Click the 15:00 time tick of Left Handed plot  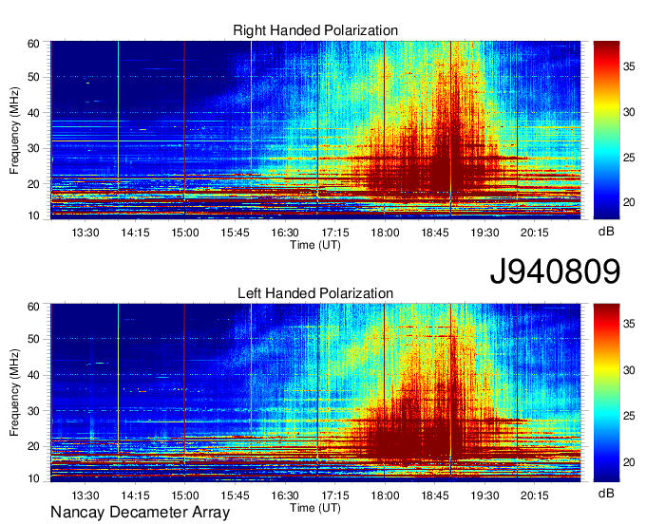(x=185, y=496)
